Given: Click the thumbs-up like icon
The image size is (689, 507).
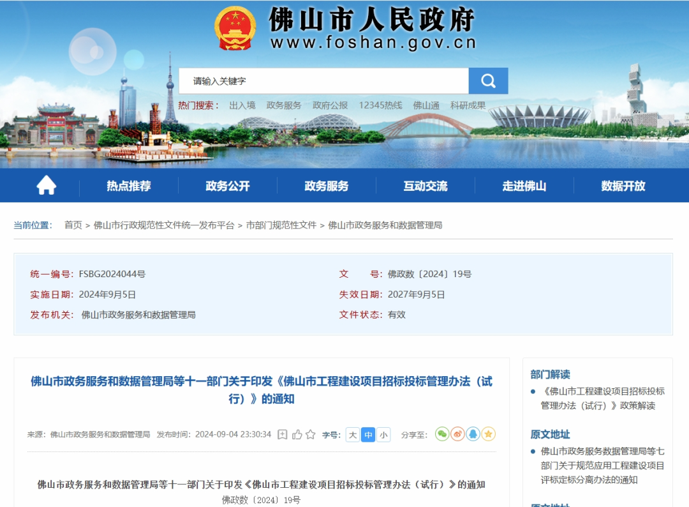Looking at the screenshot, I should pyautogui.click(x=297, y=434).
